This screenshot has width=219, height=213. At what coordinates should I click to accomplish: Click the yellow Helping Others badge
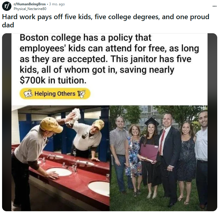[55, 94]
